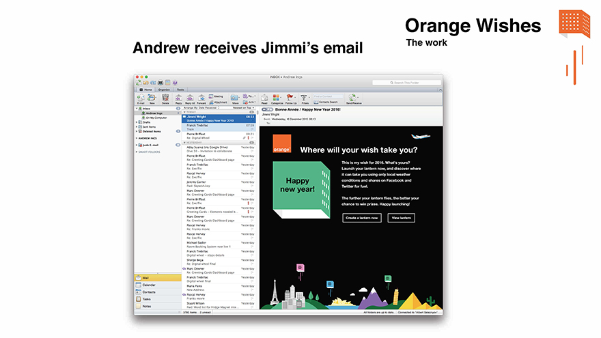Click the Create a lantern now button
The image size is (601, 338).
[362, 218]
